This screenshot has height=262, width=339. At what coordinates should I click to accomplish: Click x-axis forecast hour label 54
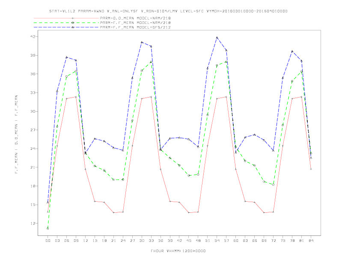(x=217, y=241)
